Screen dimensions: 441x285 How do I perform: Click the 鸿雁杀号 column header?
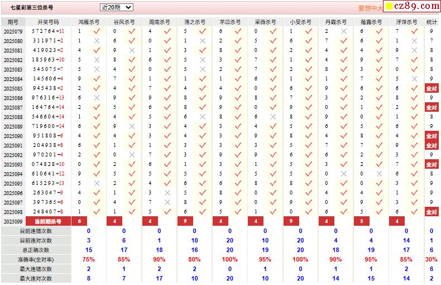click(x=89, y=22)
